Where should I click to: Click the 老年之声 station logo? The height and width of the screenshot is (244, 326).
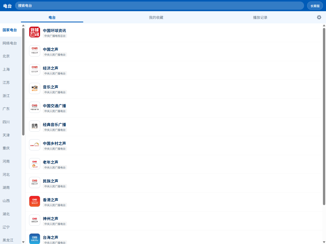(x=35, y=164)
